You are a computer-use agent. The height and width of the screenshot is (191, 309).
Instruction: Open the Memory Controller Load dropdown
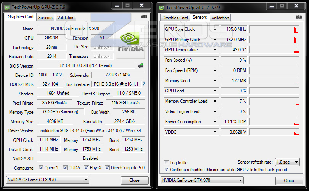click(215, 101)
